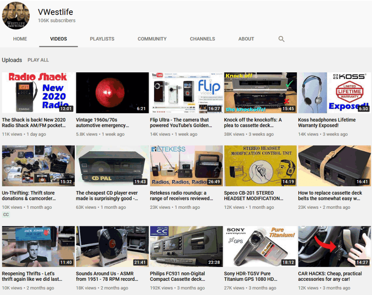Open the CD PAL player thumbnail
372x295 pixels.
(x=112, y=166)
